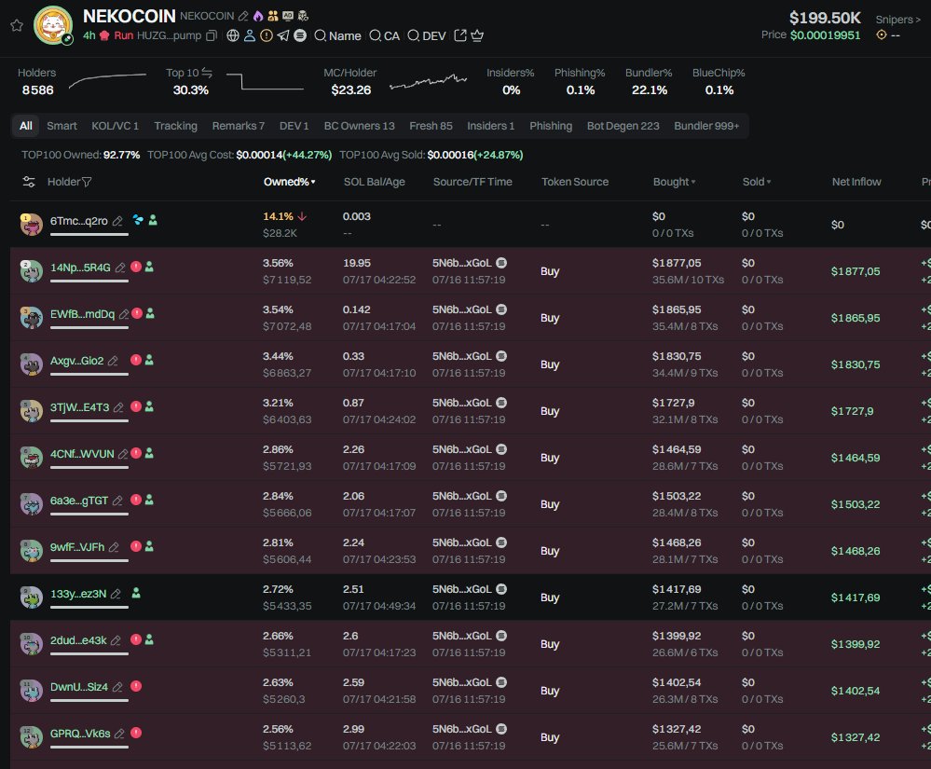Image resolution: width=931 pixels, height=769 pixels.
Task: Click the green person icon on EWfB...mdDq row
Action: [x=150, y=313]
